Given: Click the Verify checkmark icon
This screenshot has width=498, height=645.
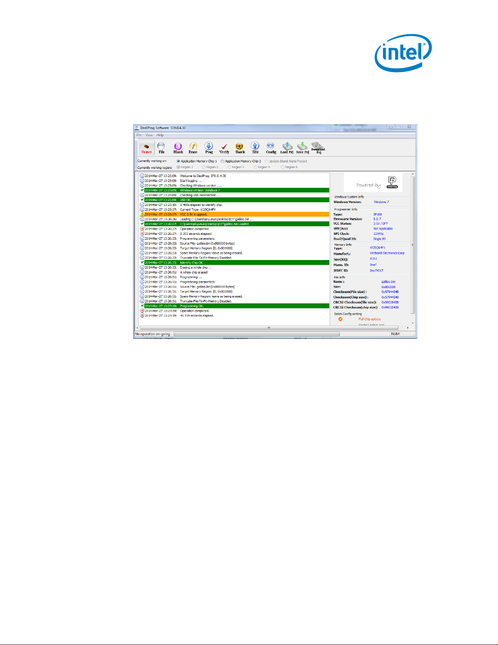Looking at the screenshot, I should [x=224, y=148].
